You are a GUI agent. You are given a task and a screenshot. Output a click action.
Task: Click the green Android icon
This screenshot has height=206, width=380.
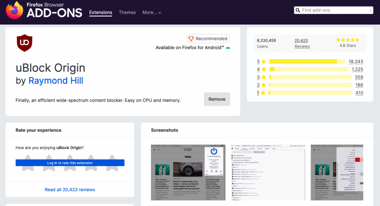click(228, 48)
